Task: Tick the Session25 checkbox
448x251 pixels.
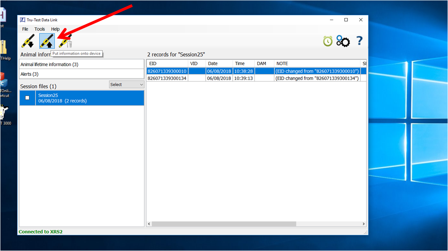Action: point(27,98)
